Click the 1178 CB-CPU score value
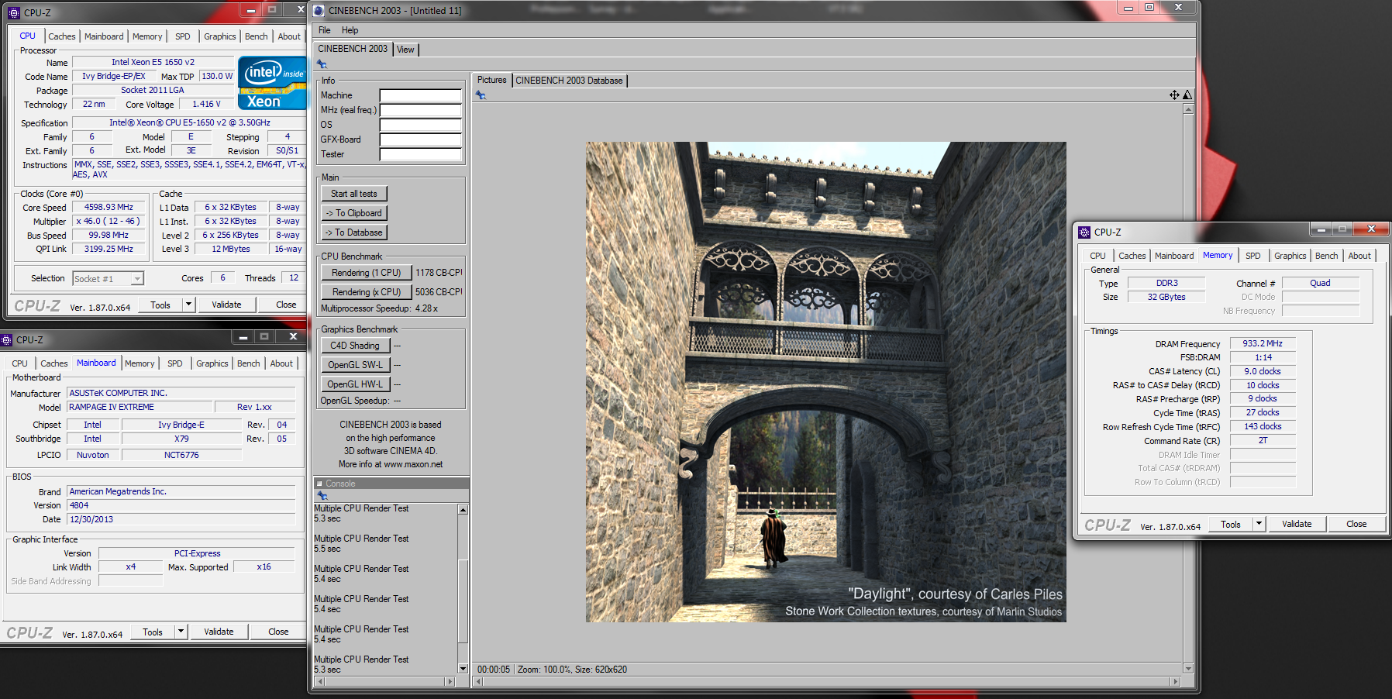 tap(439, 273)
